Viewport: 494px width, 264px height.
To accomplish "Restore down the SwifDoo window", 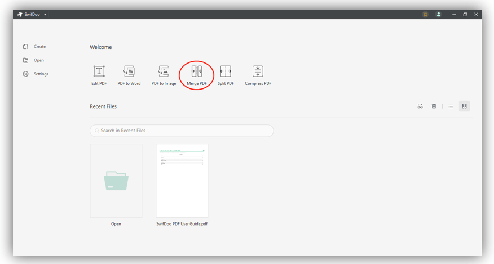I will click(x=465, y=15).
